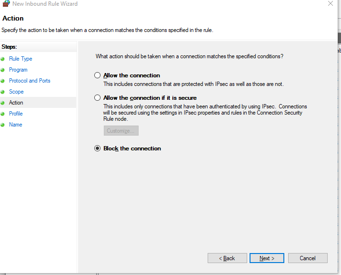The height and width of the screenshot is (275, 341).
Task: Select the Action step in sidebar
Action: [16, 103]
